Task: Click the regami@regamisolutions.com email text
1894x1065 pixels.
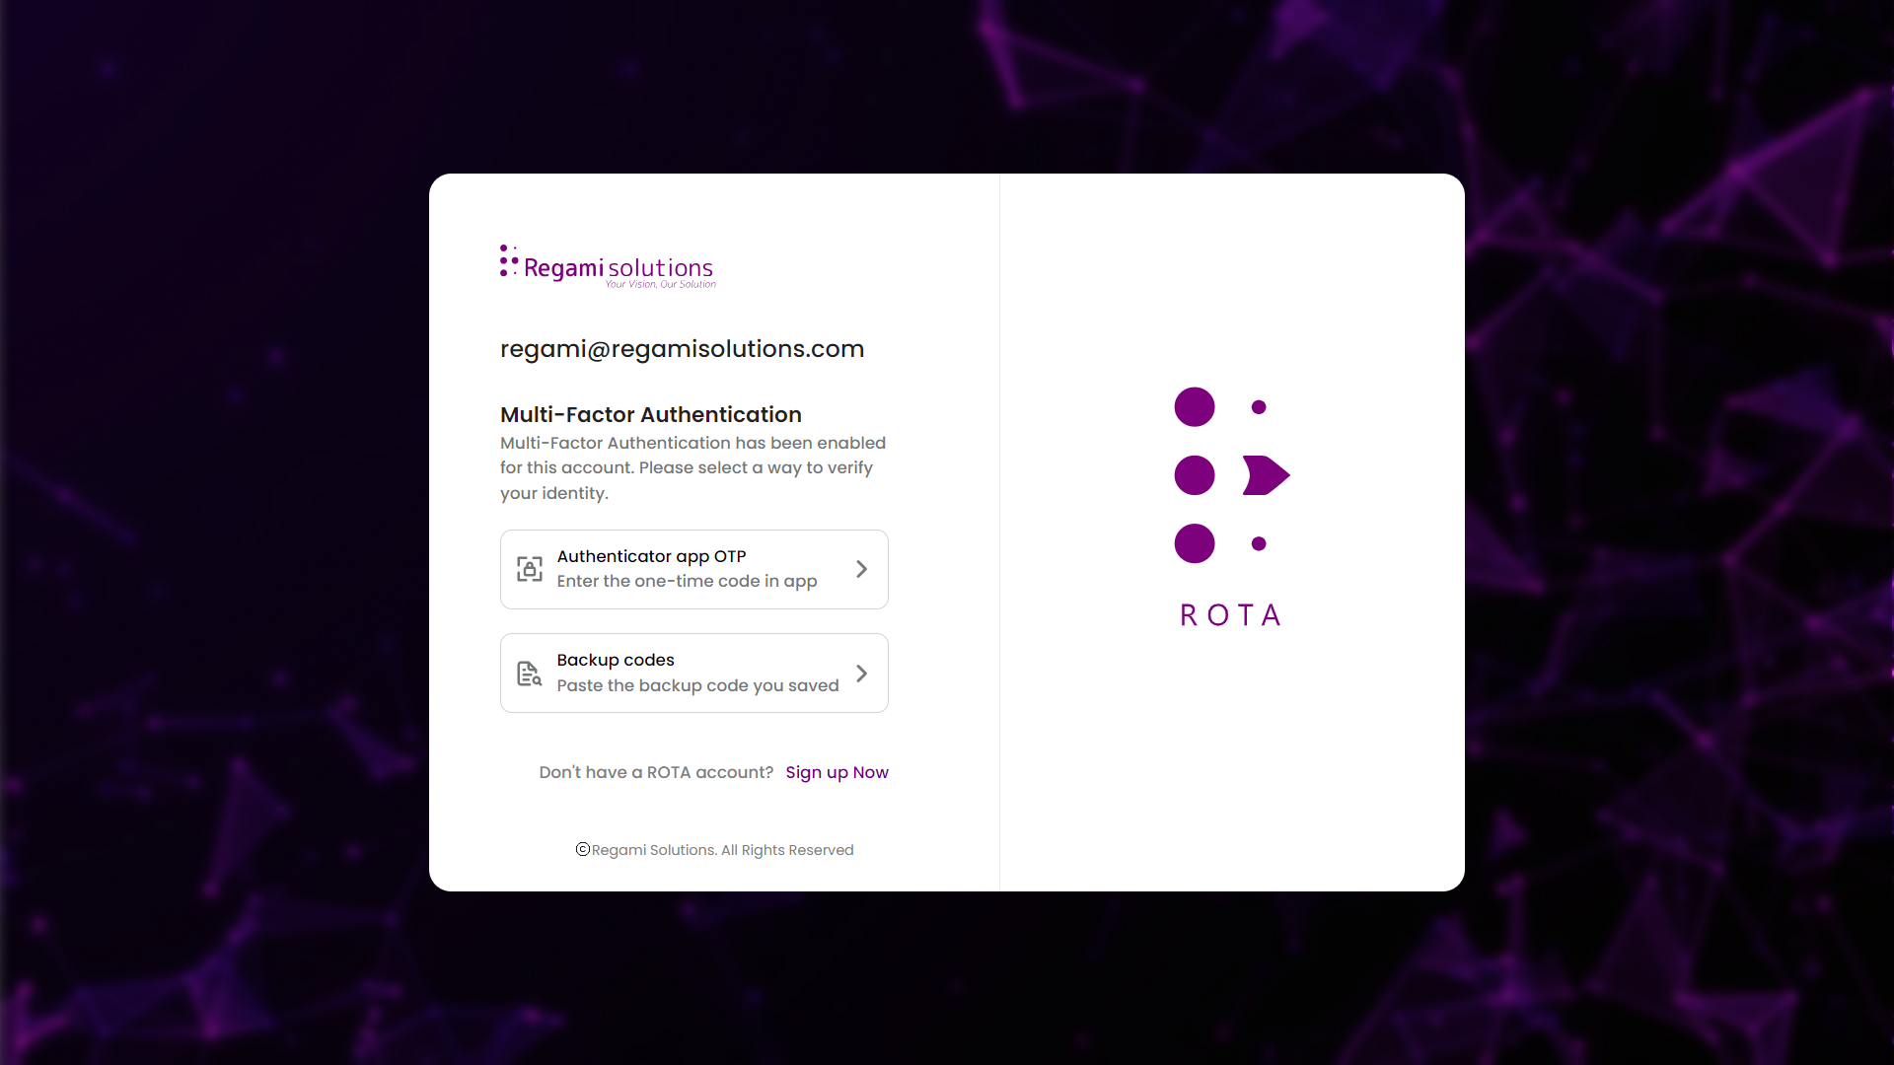Action: [682, 349]
